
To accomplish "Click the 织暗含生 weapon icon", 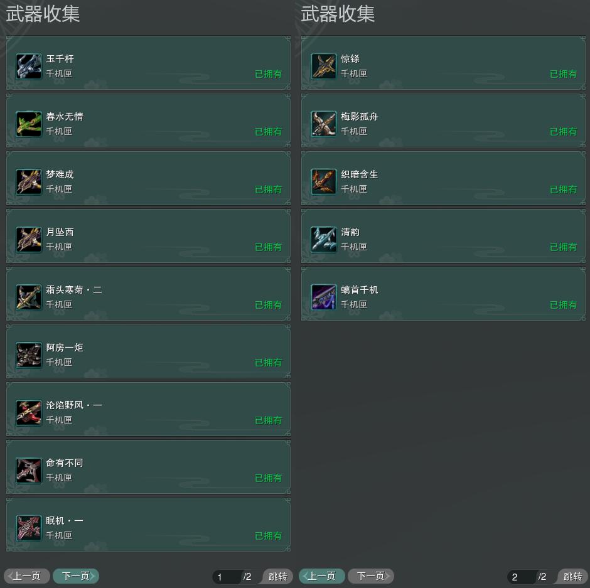I will click(324, 182).
